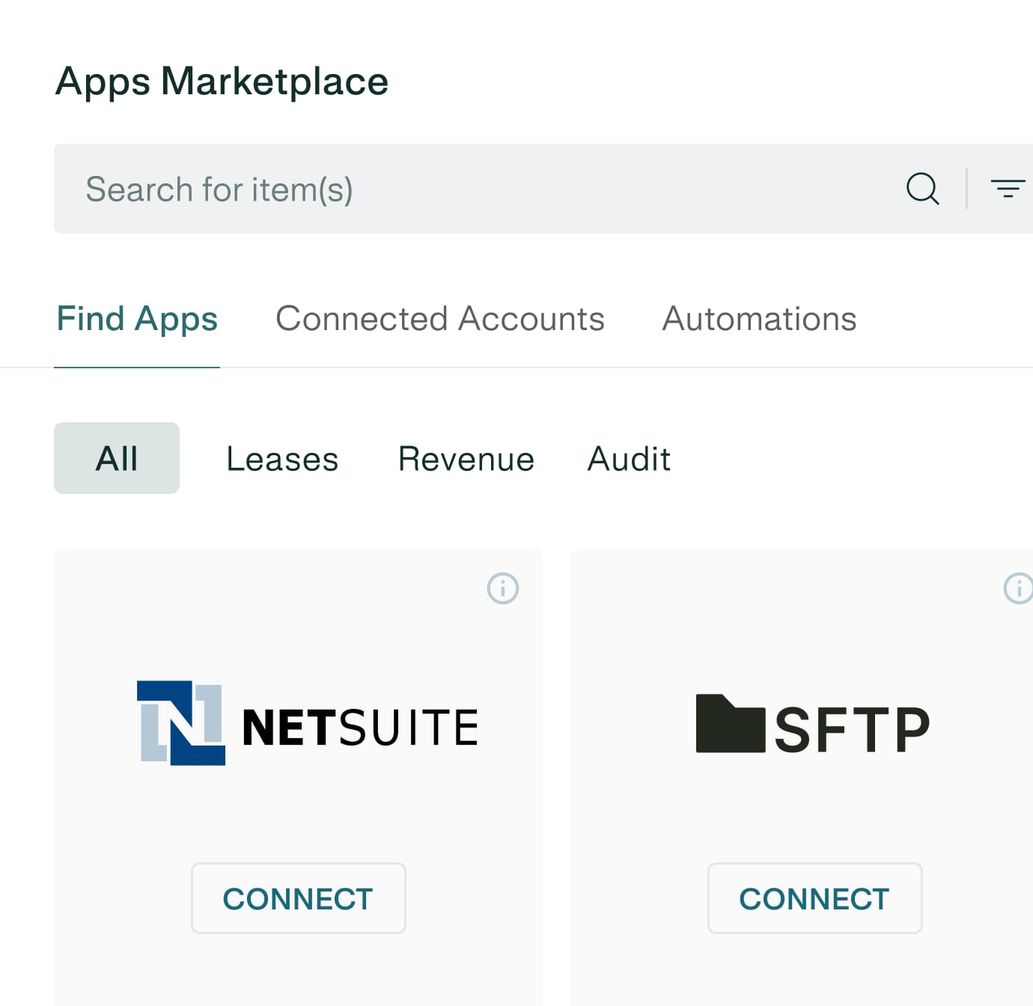Go to the Automations tab
Screen dimensions: 1033x1006
pyautogui.click(x=759, y=319)
